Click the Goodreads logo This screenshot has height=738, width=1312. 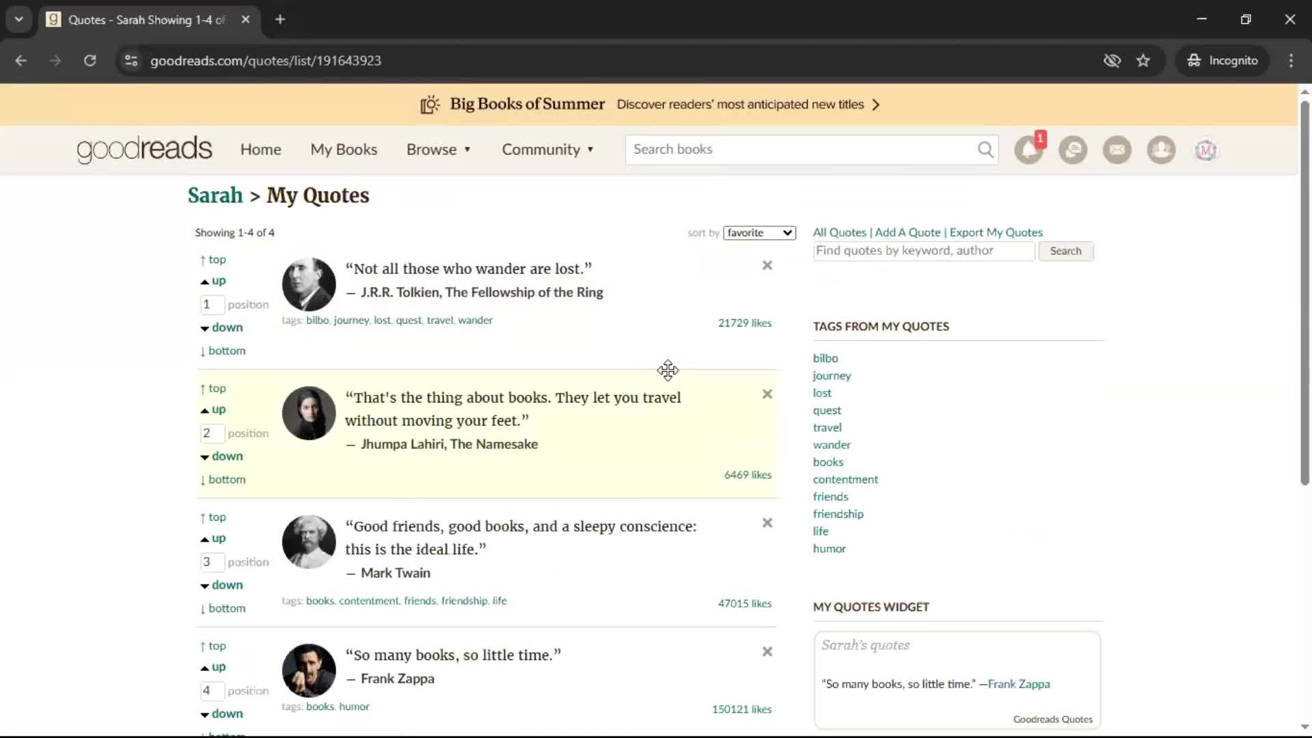(144, 150)
